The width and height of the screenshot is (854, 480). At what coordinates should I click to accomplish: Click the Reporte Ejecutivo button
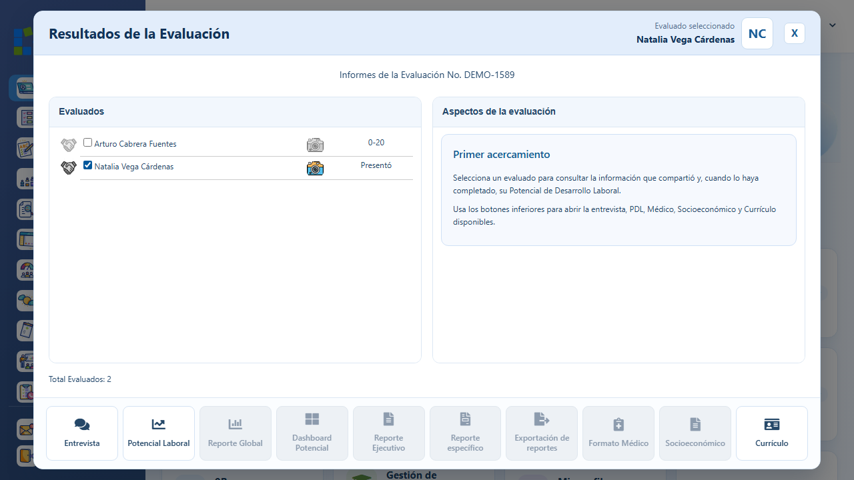coord(389,433)
